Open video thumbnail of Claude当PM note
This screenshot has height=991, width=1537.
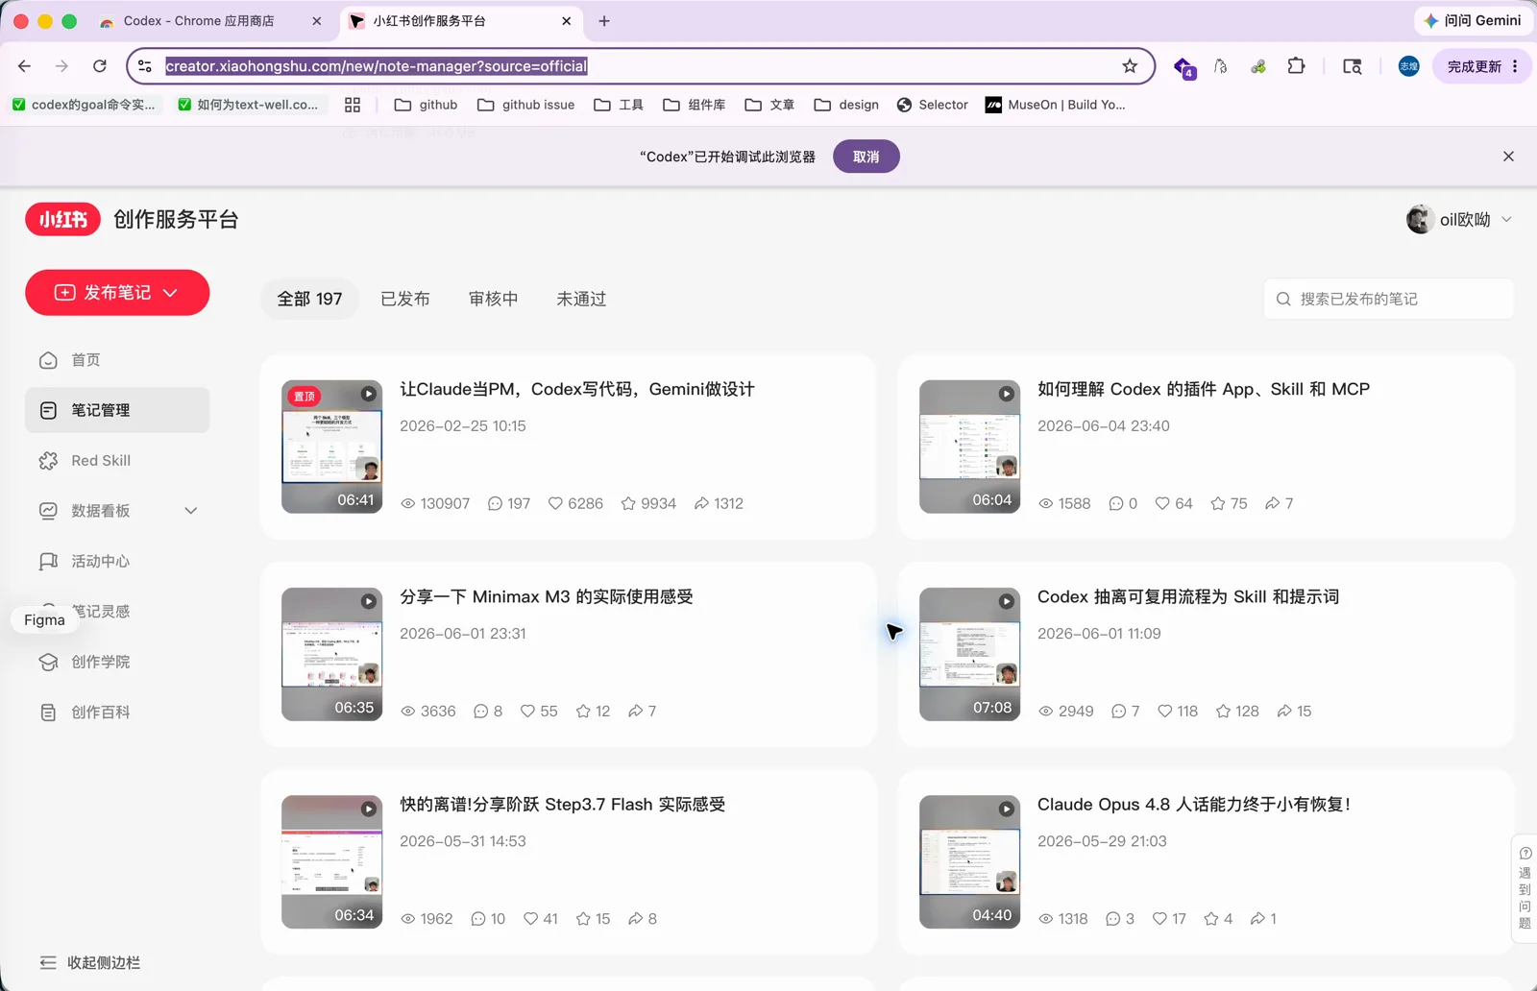(331, 447)
